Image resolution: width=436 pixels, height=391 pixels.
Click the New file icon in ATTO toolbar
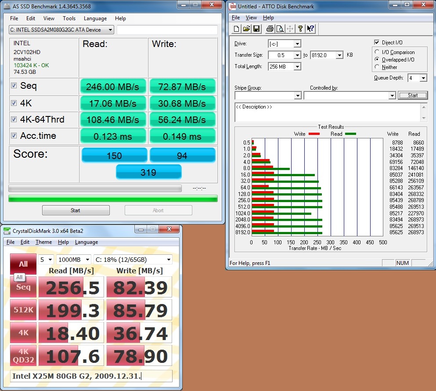pos(236,29)
